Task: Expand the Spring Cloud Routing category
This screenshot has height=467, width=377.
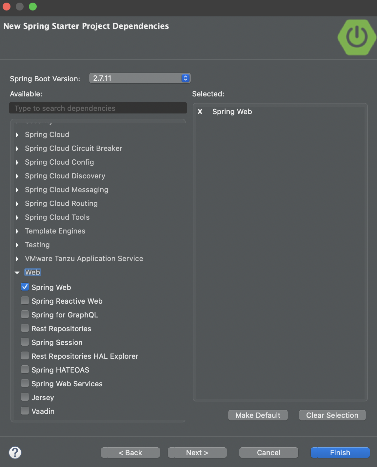Action: [17, 204]
